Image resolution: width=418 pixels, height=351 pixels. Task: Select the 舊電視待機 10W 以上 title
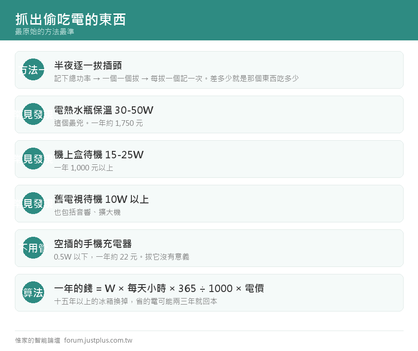tap(101, 199)
